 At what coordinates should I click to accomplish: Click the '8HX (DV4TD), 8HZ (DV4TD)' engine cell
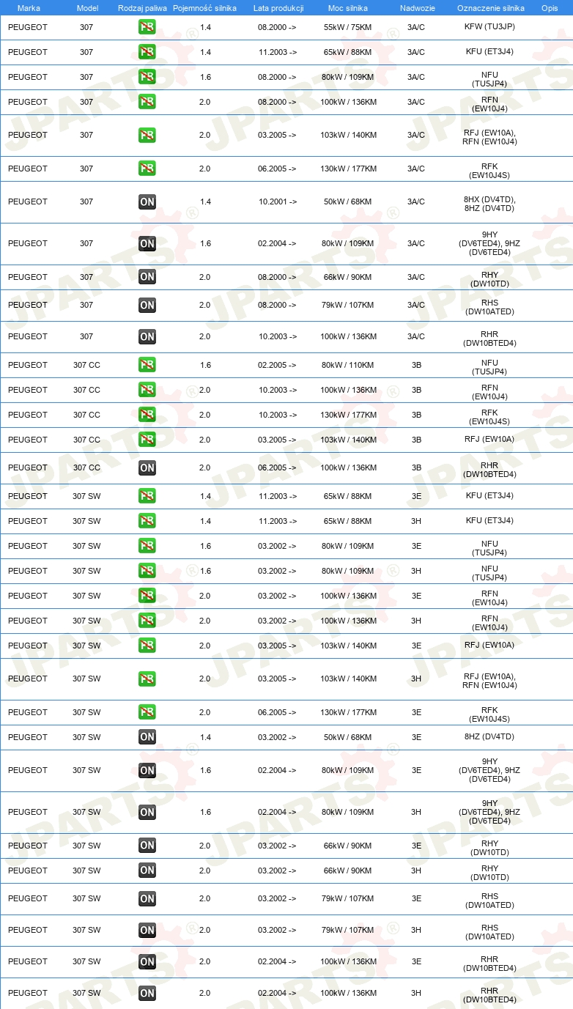(x=489, y=204)
